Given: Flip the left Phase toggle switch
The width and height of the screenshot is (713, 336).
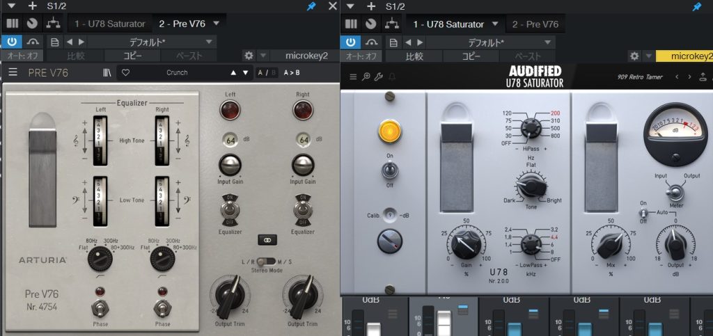Looking at the screenshot, I should click(x=100, y=307).
